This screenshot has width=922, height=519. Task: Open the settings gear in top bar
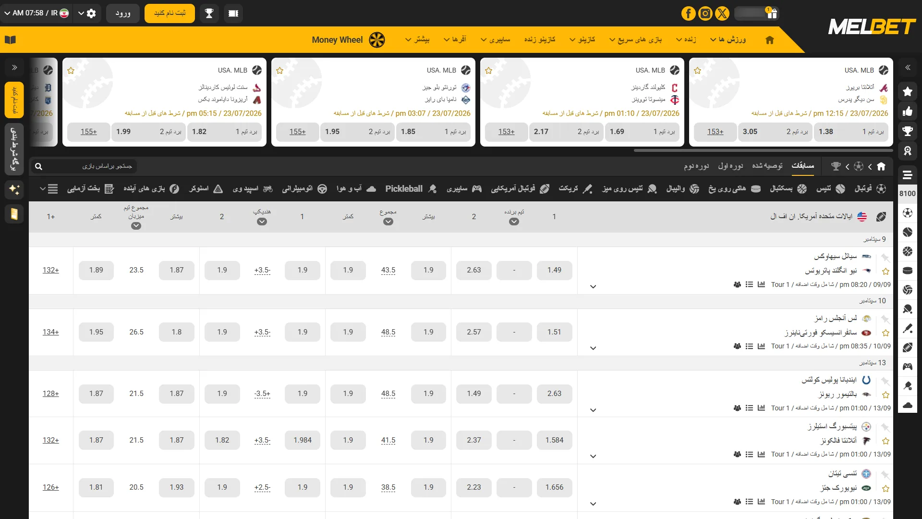(91, 13)
